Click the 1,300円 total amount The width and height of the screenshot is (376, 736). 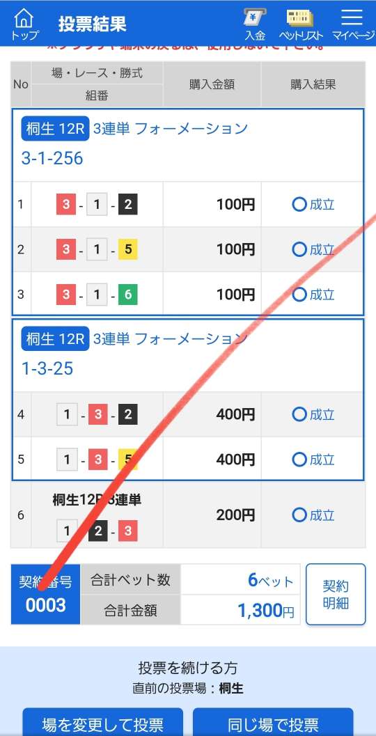pos(266,610)
